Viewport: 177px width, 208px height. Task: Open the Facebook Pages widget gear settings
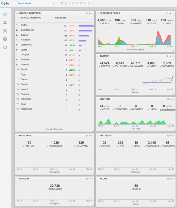(x=167, y=13)
